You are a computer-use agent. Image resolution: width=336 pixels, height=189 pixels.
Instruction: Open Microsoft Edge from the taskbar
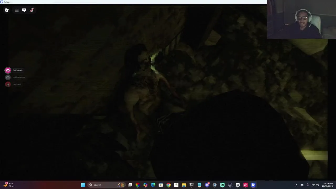153,185
